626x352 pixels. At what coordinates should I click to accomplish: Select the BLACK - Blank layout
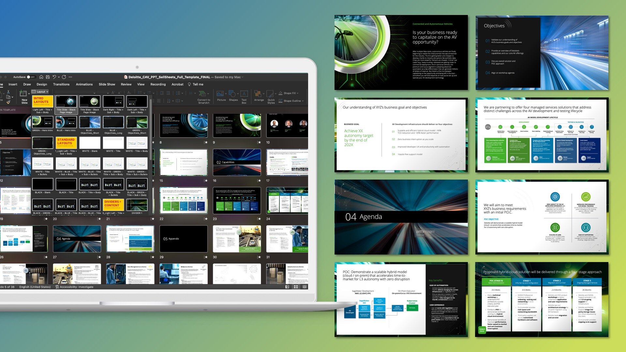tap(43, 186)
